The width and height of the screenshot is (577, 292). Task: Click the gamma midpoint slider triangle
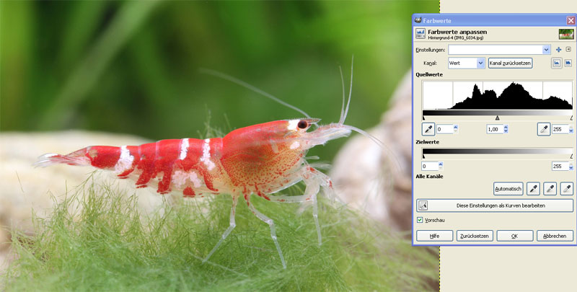click(x=497, y=118)
